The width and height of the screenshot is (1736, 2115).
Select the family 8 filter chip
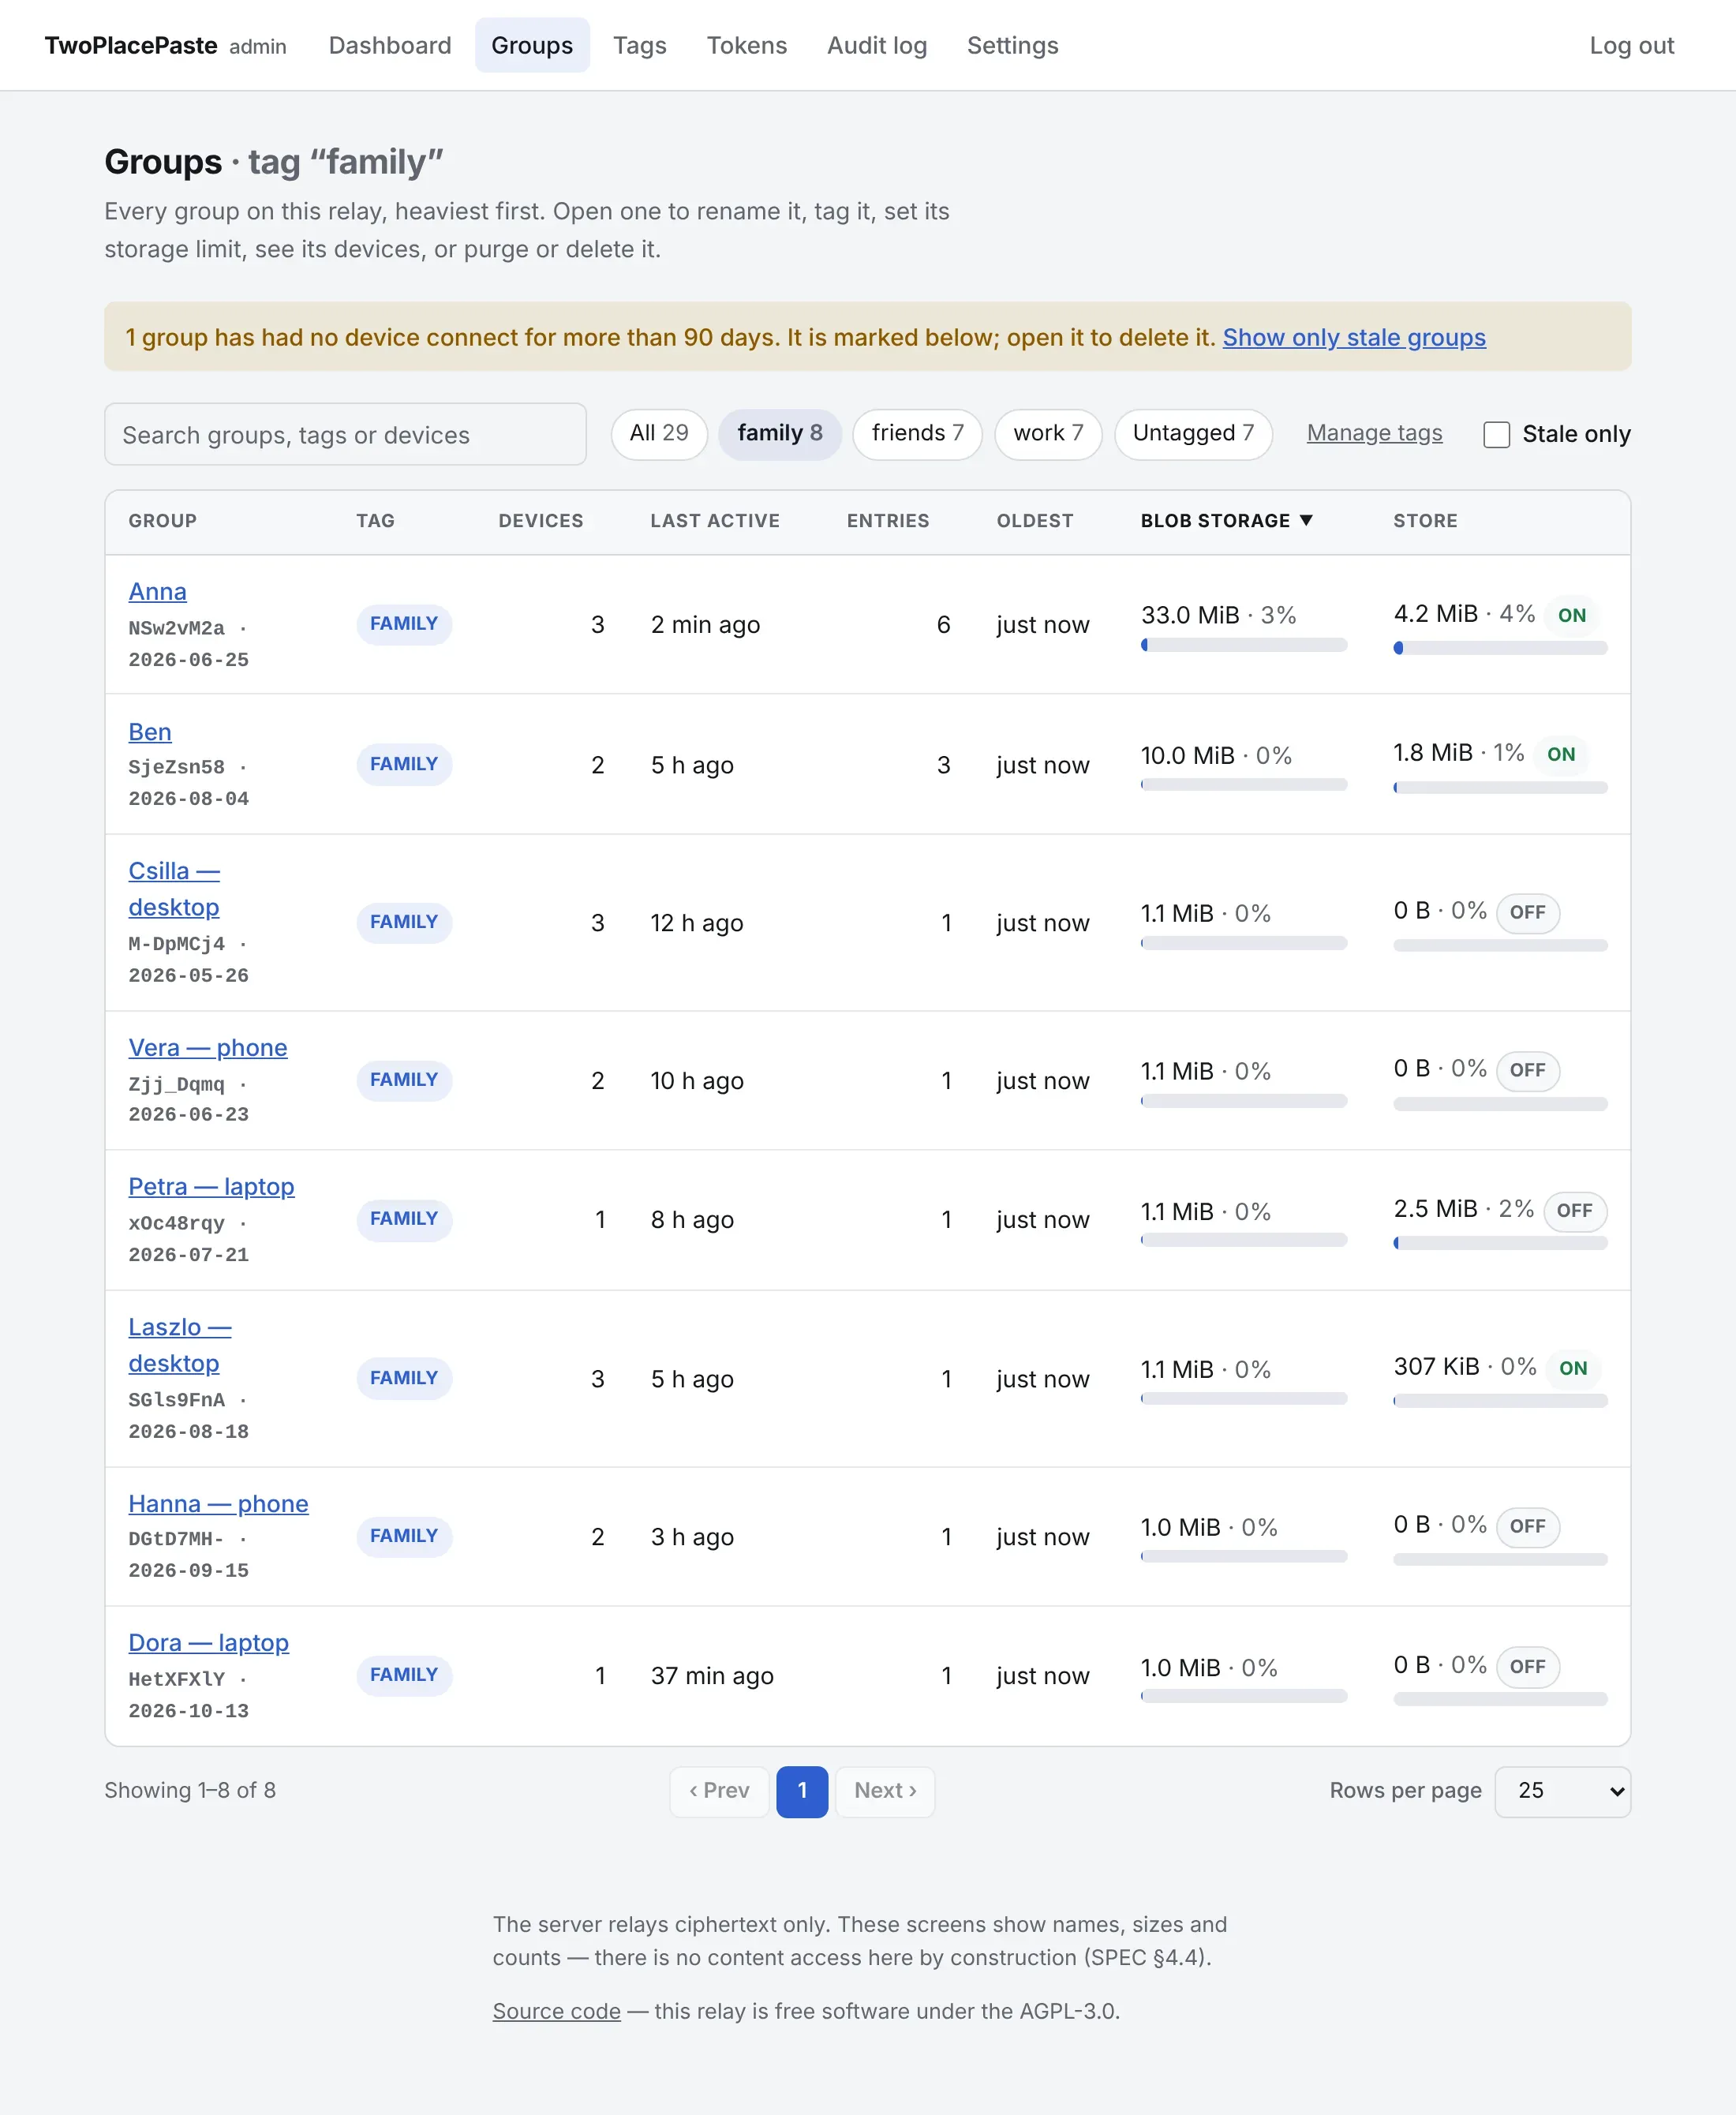[780, 433]
